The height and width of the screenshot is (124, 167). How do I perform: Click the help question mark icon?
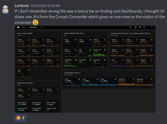(140, 27)
